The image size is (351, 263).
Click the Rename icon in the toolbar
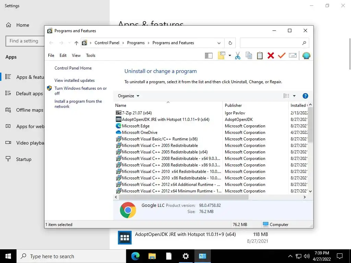click(293, 55)
